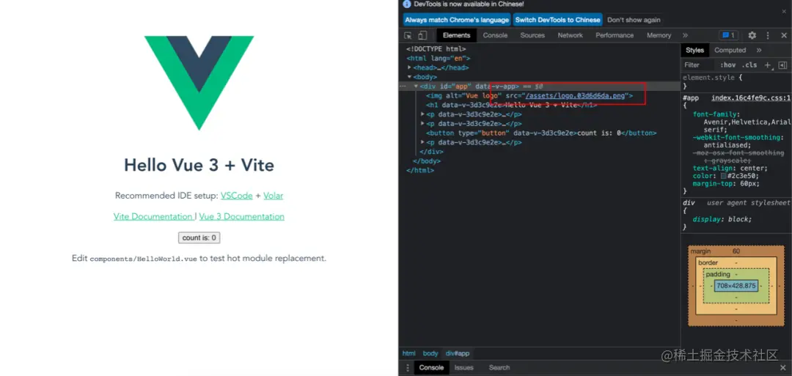Image resolution: width=792 pixels, height=376 pixels.
Task: Click the 708×428.875 box model content
Action: (x=736, y=286)
